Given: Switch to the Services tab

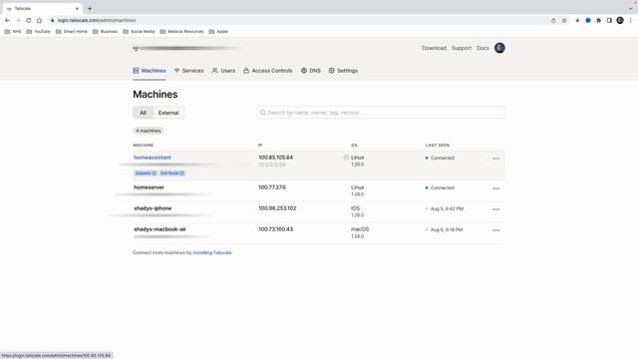Looking at the screenshot, I should (188, 71).
